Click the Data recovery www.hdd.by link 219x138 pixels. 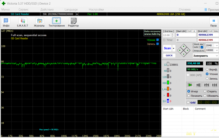click(x=152, y=33)
